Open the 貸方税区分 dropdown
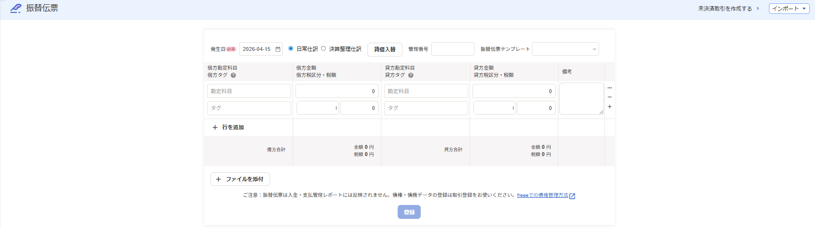Viewport: 815px width, 228px height. tap(495, 108)
